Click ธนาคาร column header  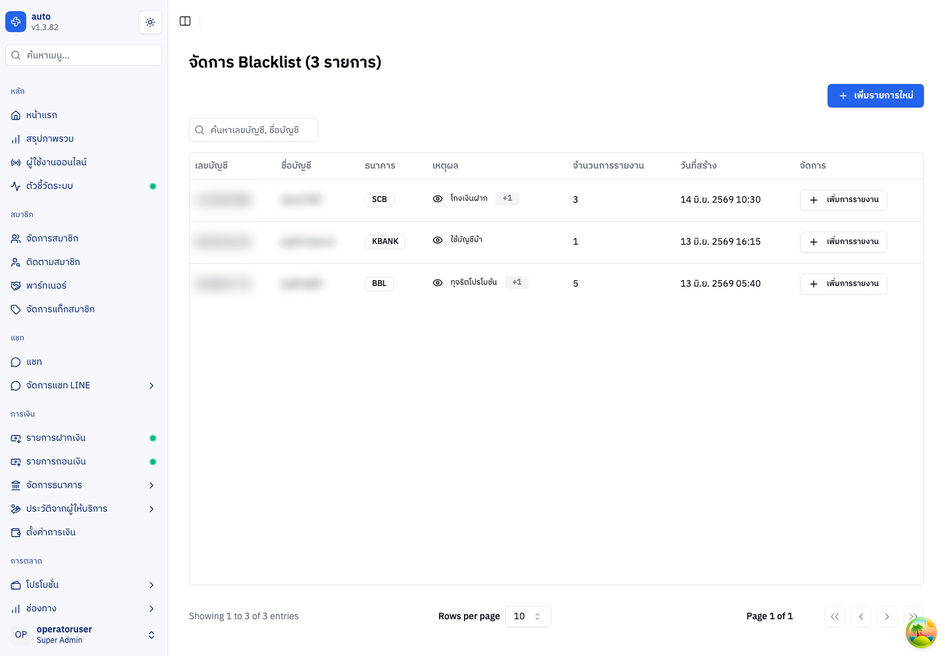pyautogui.click(x=380, y=165)
